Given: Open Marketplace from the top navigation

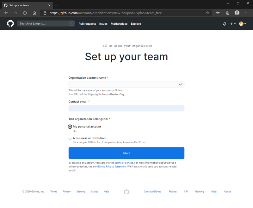Looking at the screenshot, I should pos(119,23).
